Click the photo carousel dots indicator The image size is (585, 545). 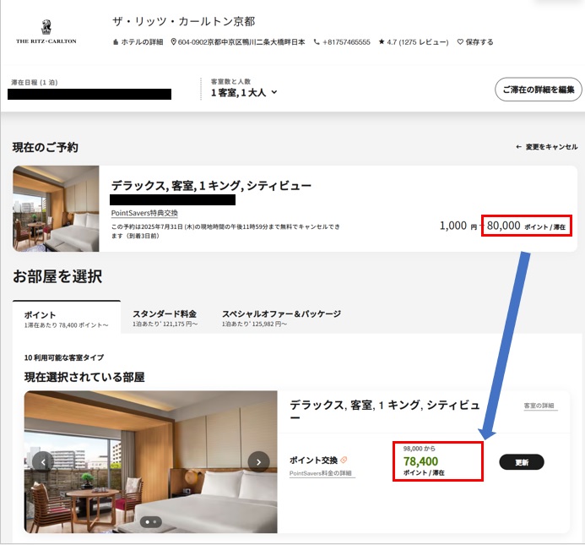(x=151, y=522)
